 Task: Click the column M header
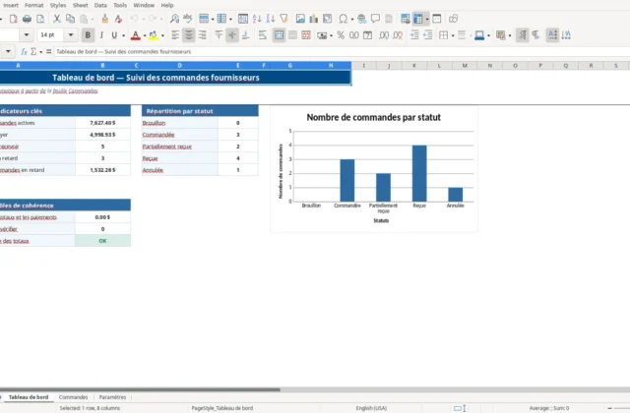465,66
